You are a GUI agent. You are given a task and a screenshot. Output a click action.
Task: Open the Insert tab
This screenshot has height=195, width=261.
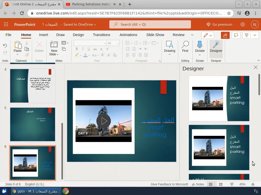(44, 35)
